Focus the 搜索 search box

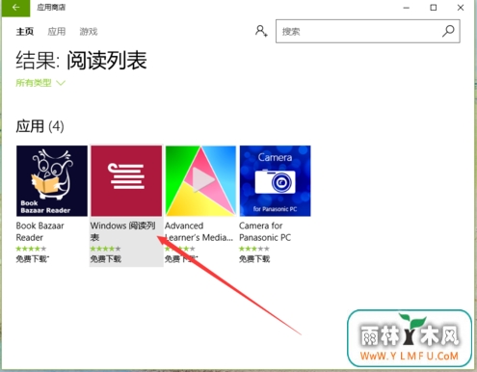[x=368, y=31]
